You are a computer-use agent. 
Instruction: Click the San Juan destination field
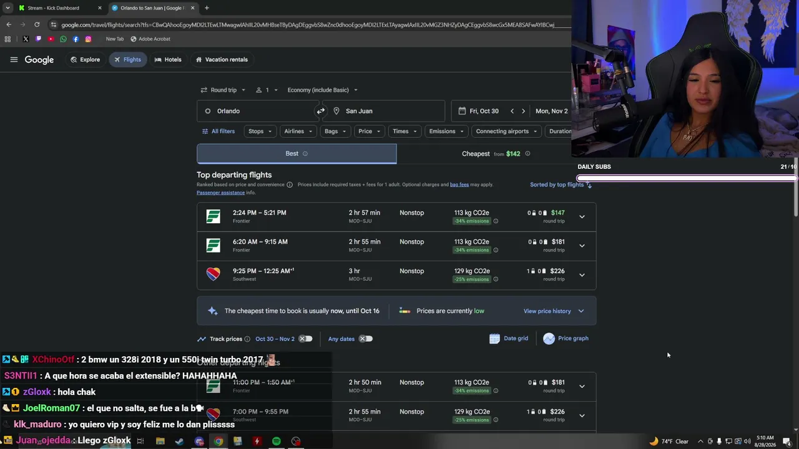(x=383, y=111)
